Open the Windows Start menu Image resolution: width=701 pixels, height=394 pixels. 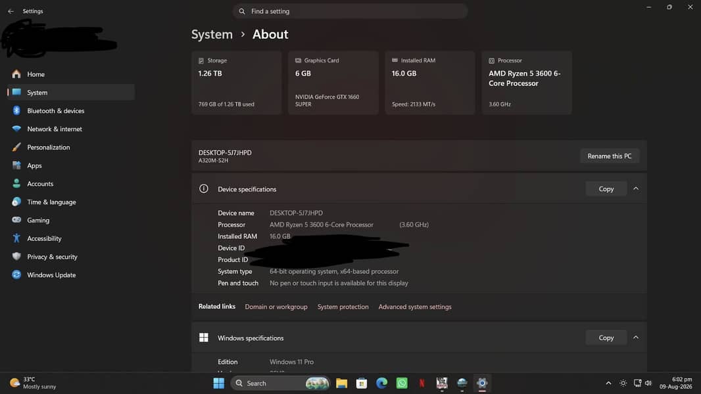tap(218, 383)
